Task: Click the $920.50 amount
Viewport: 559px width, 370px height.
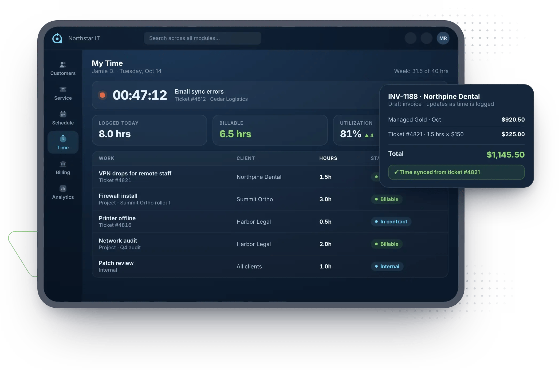Action: point(513,120)
